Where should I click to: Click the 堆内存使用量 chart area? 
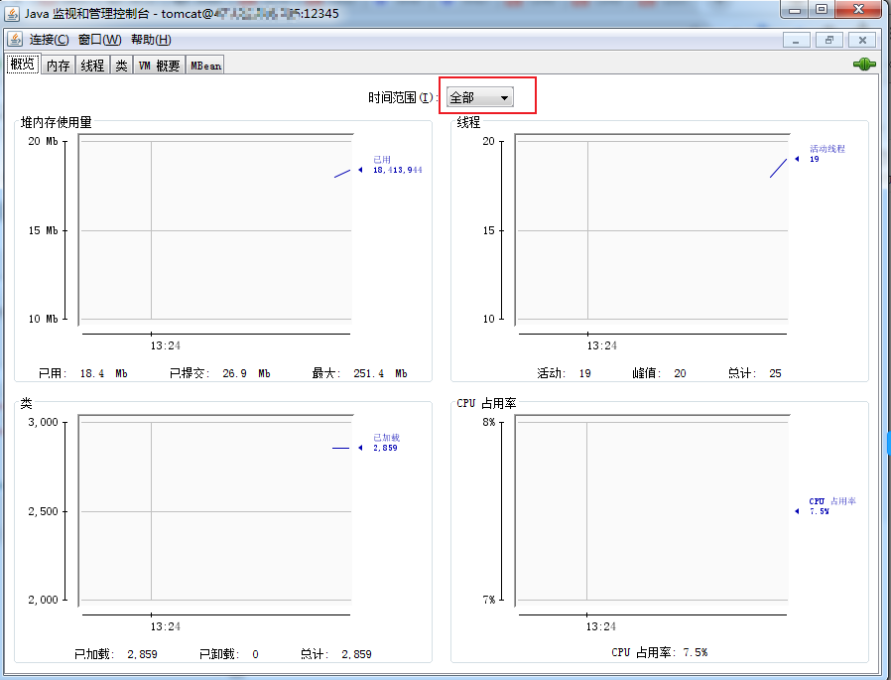[215, 230]
